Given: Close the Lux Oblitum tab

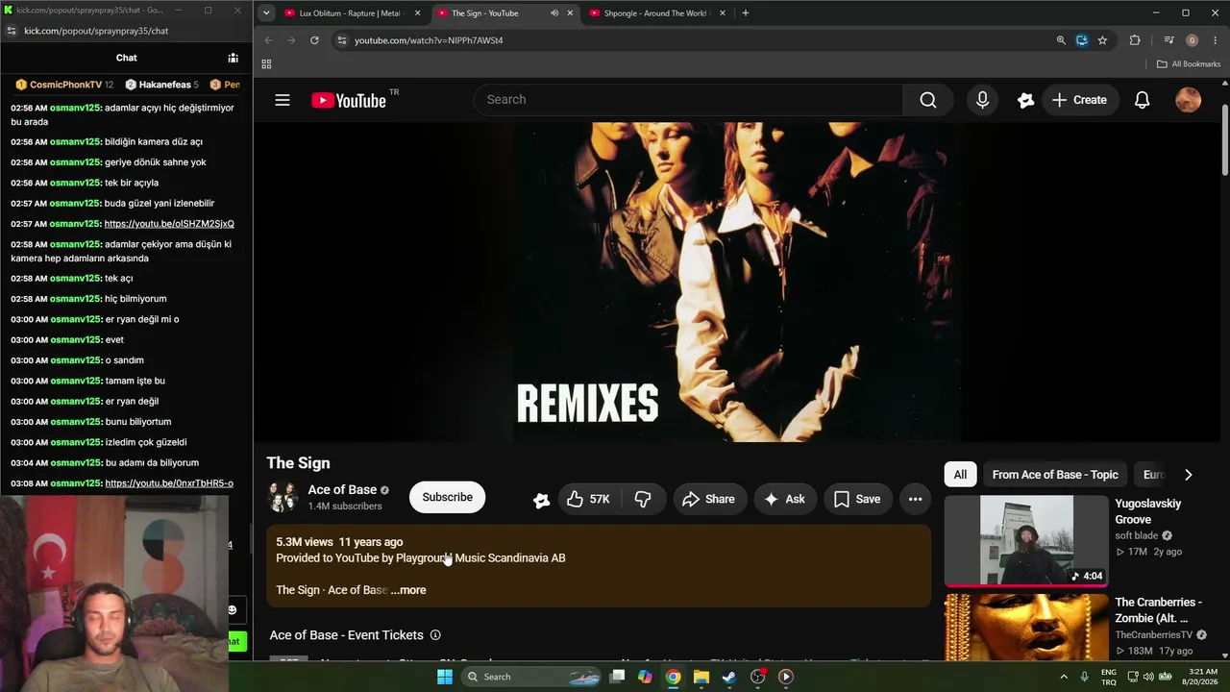Looking at the screenshot, I should (x=417, y=13).
